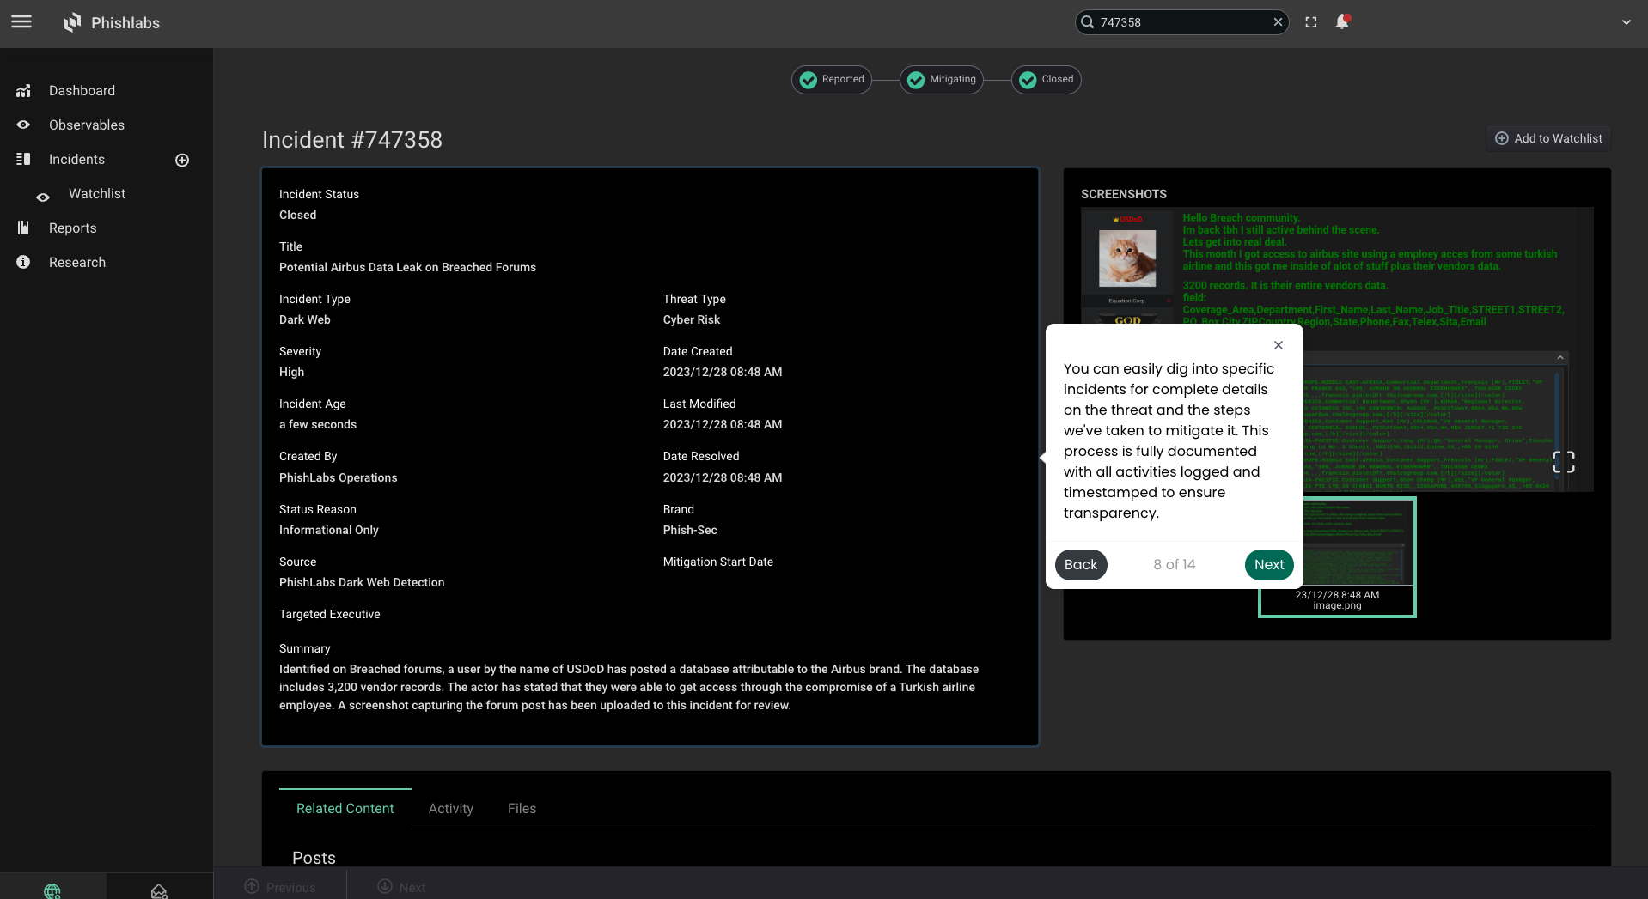Go to the Next incident in the bottom bar
1648x899 pixels.
401,887
